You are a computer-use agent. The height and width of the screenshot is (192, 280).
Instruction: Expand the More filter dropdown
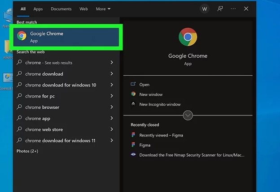[103, 9]
